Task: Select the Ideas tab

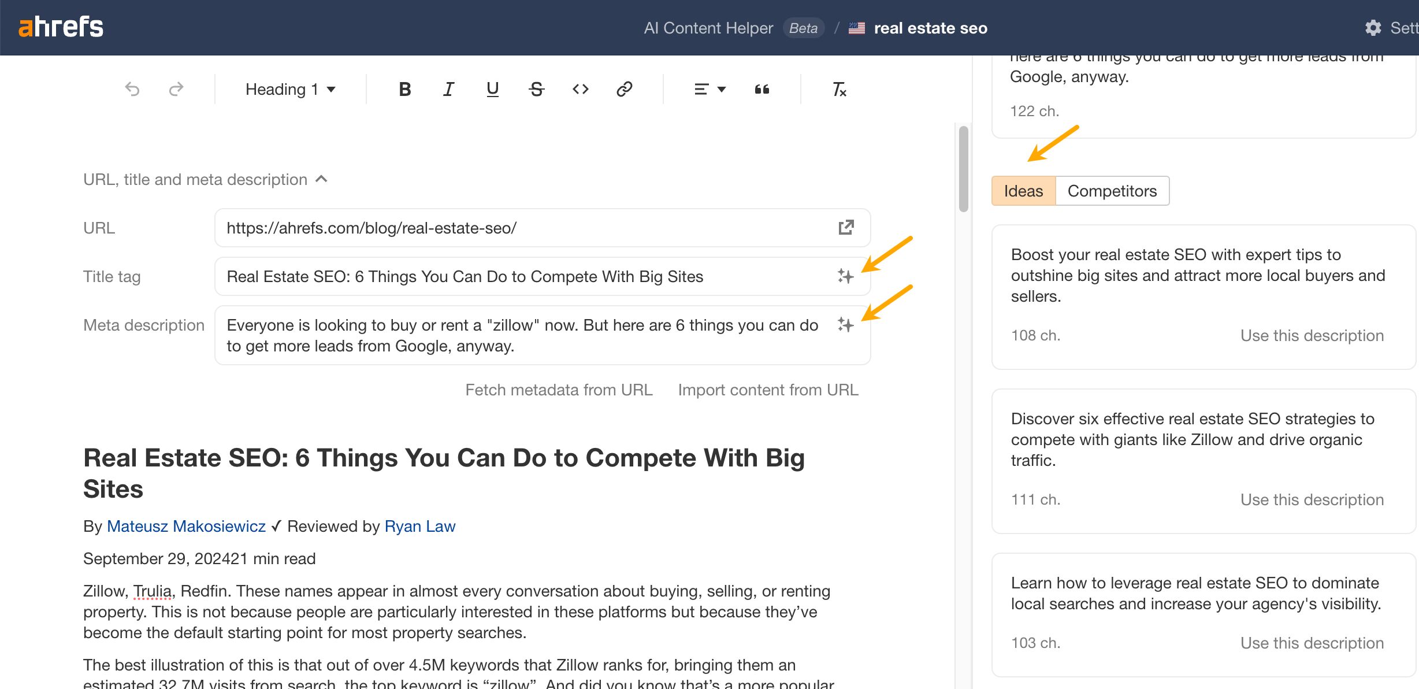Action: (1023, 191)
